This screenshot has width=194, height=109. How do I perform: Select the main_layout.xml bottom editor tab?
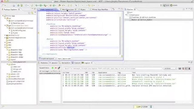click(x=63, y=58)
